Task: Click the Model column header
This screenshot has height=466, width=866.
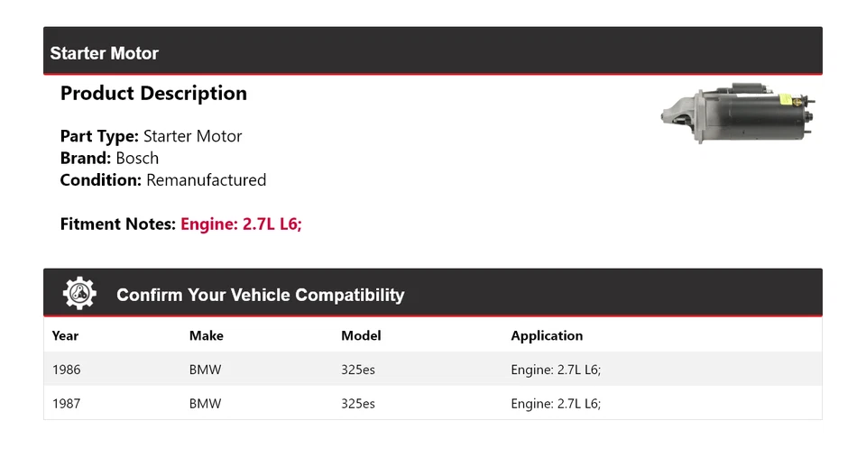Action: pos(361,335)
